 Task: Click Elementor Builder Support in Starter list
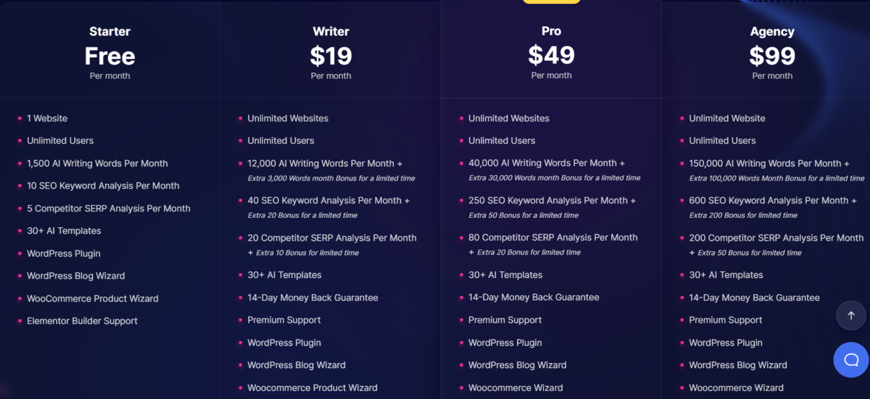[82, 321]
